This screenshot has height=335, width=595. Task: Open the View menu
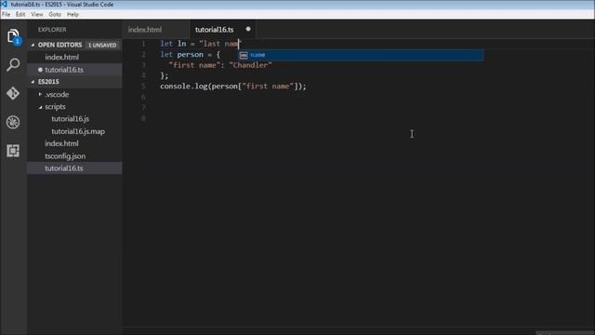[x=37, y=15]
